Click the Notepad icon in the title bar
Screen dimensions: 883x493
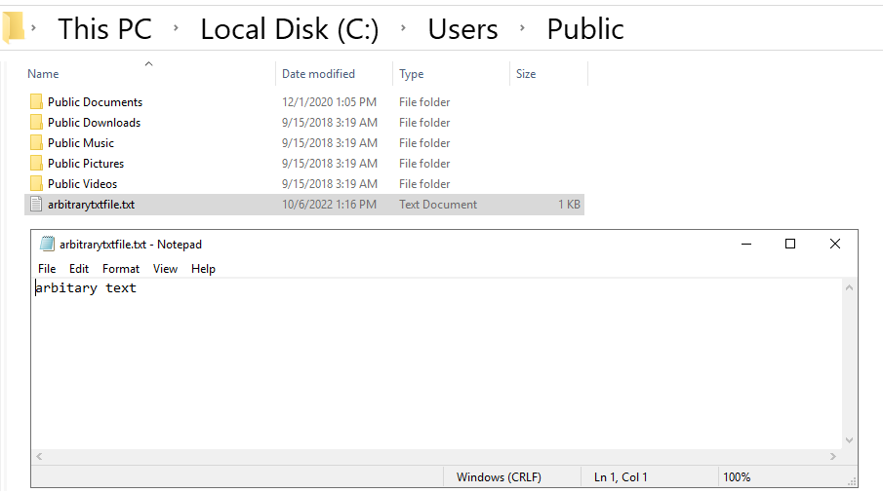point(47,244)
